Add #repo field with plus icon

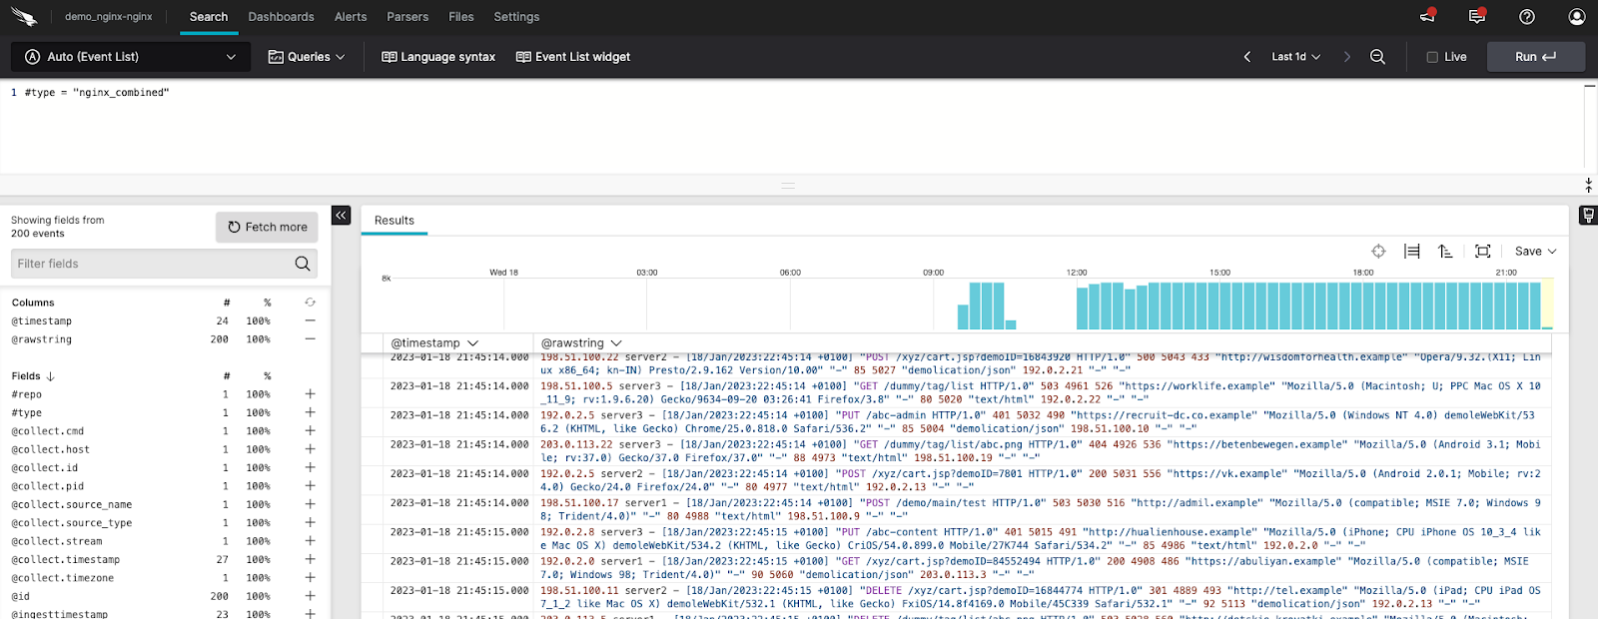click(x=310, y=394)
